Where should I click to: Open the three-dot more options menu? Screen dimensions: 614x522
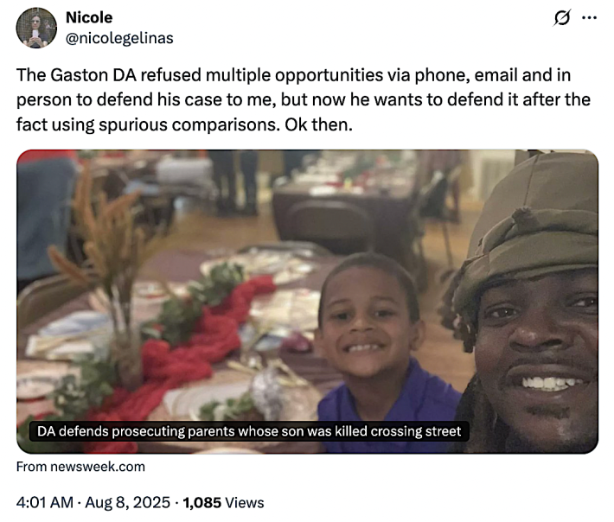point(589,17)
